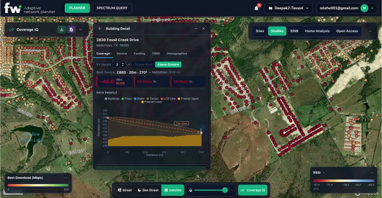Image resolution: width=382 pixels, height=198 pixels.
Task: Click the user avatar icon
Action: point(364,8)
